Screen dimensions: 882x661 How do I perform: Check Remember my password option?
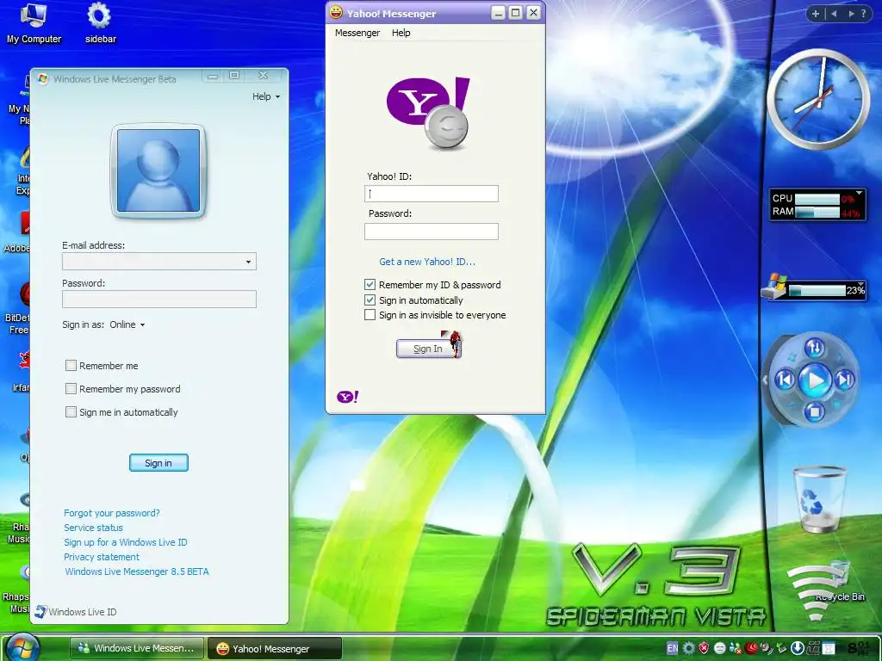pyautogui.click(x=71, y=388)
